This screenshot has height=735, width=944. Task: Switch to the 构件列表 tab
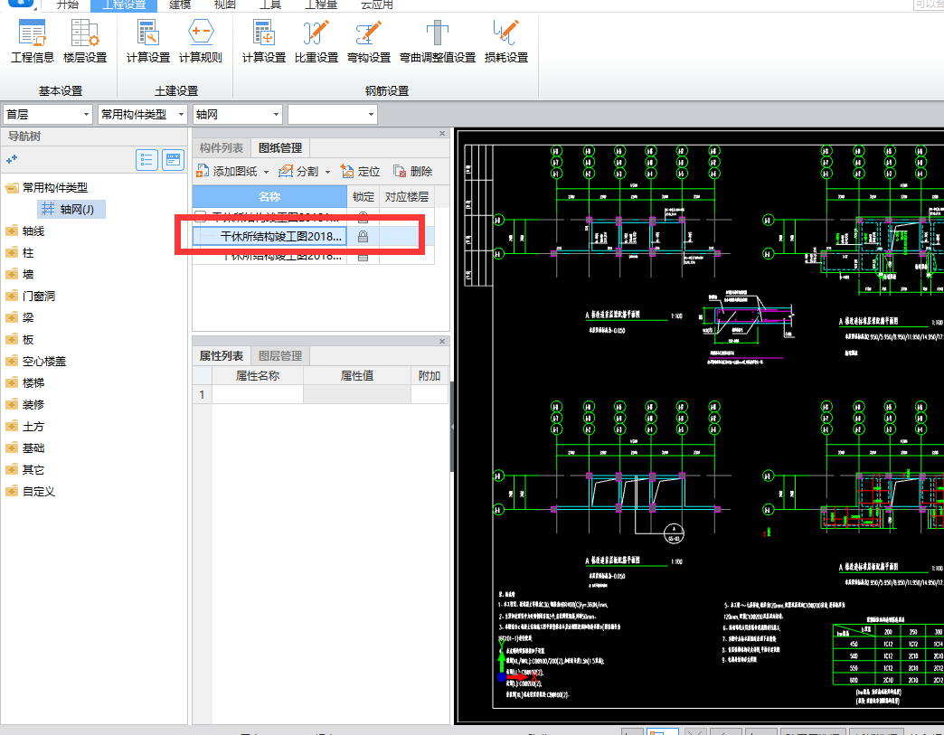point(222,148)
